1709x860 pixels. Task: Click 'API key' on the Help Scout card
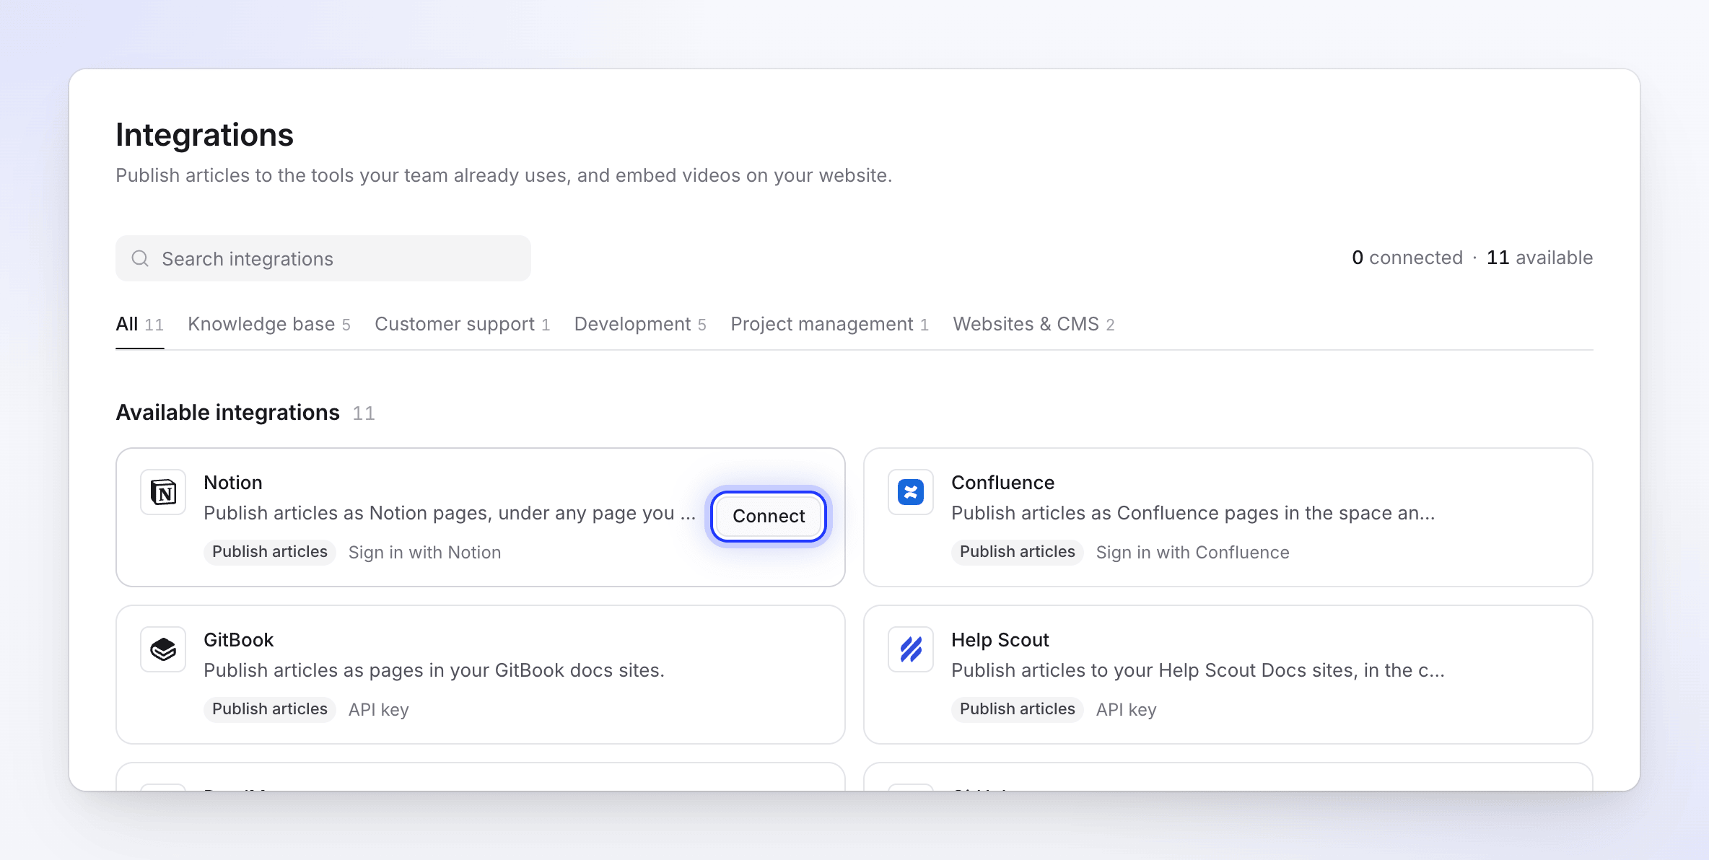coord(1127,710)
